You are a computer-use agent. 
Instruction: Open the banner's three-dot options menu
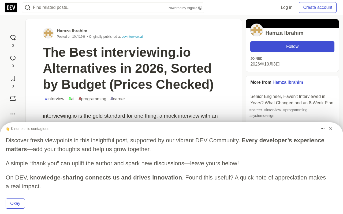pyautogui.click(x=323, y=129)
